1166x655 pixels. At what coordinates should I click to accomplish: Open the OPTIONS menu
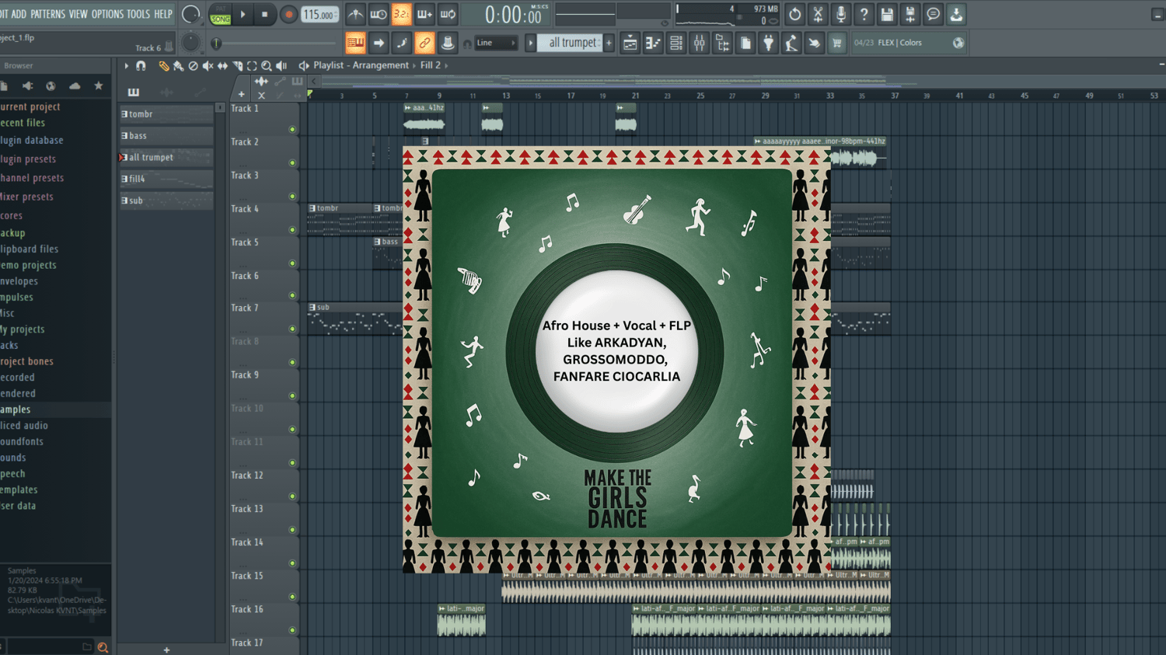107,14
